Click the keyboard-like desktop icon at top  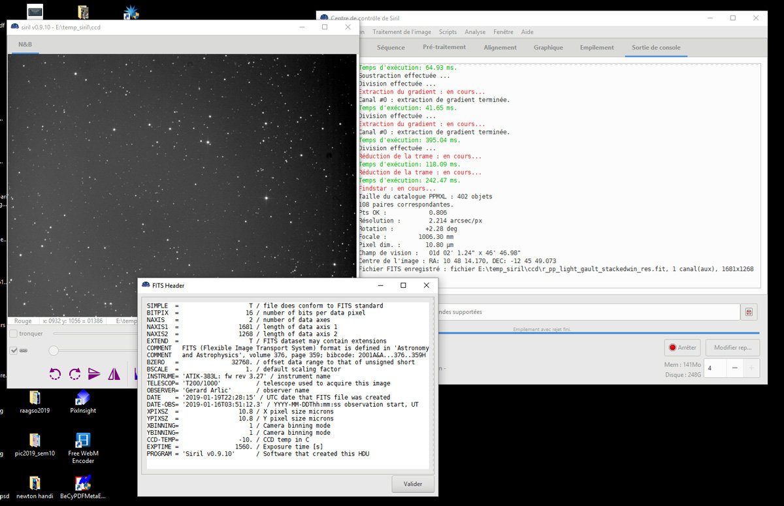pos(35,11)
